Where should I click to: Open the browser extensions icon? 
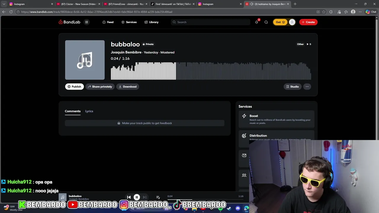331,12
